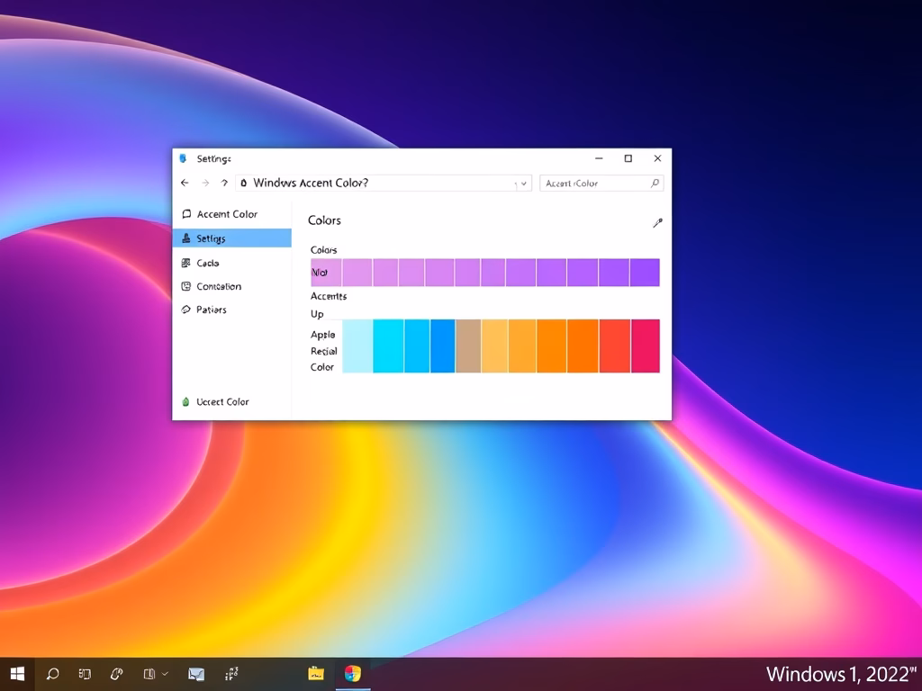Select highlighted 'Settings' sidebar item

coord(232,238)
